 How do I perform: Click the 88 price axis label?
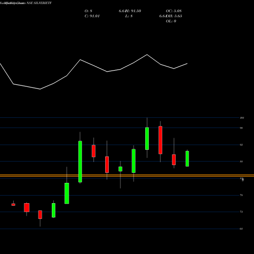point(241,162)
